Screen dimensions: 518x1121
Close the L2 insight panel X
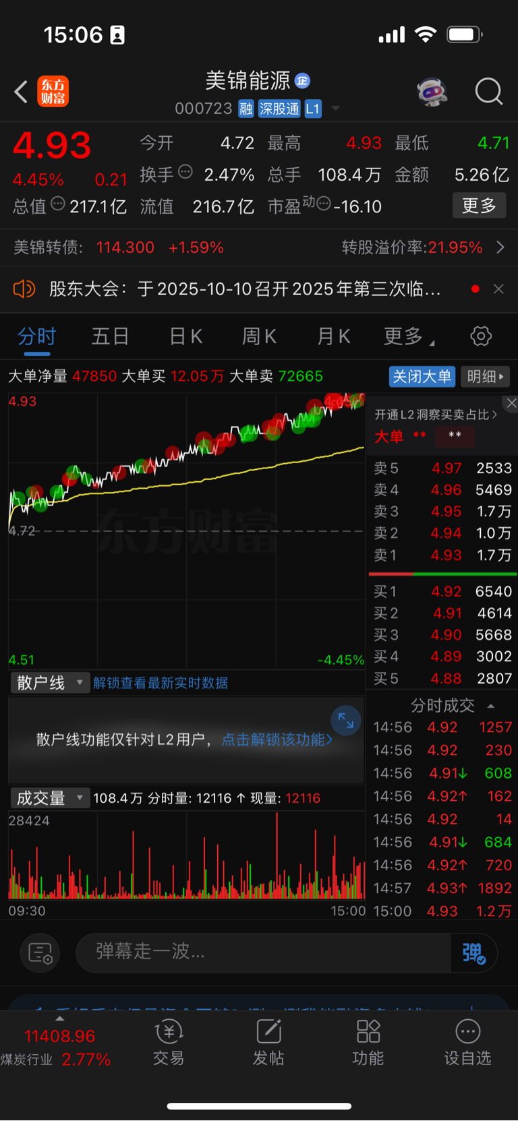point(511,403)
